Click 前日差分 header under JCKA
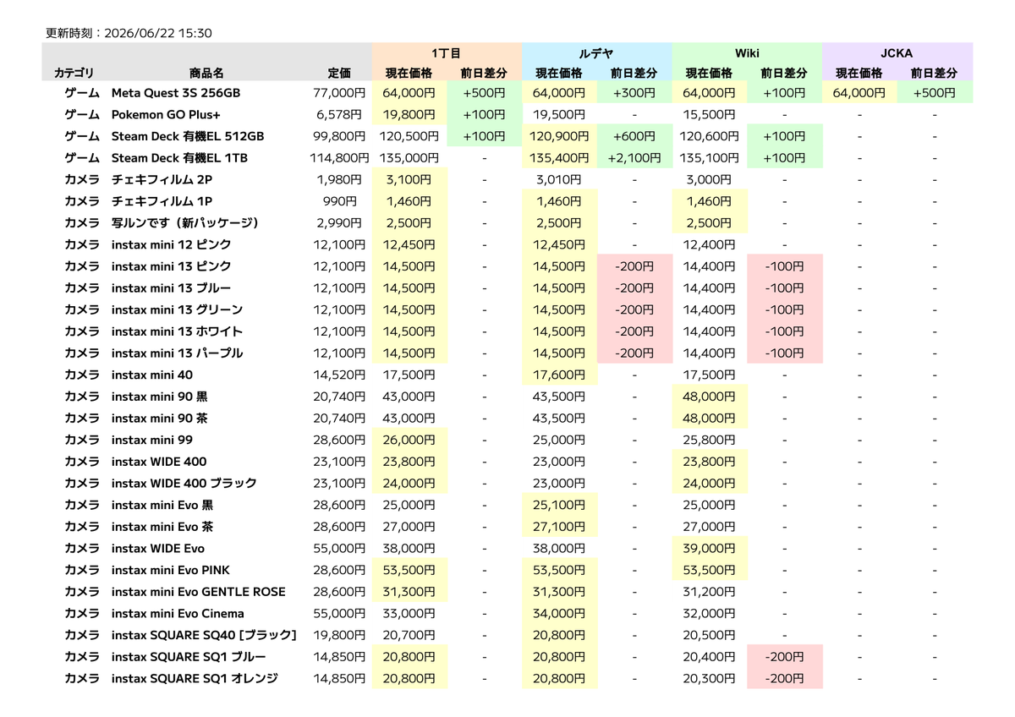 pyautogui.click(x=935, y=74)
